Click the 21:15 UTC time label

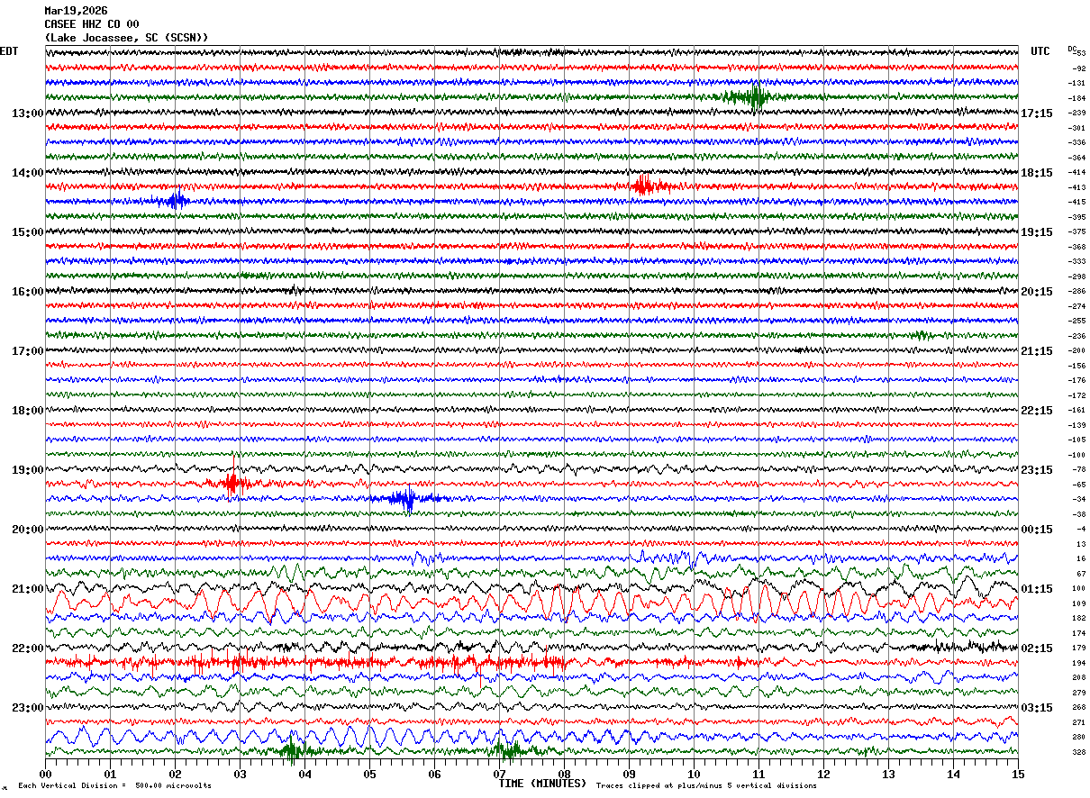coord(1037,351)
